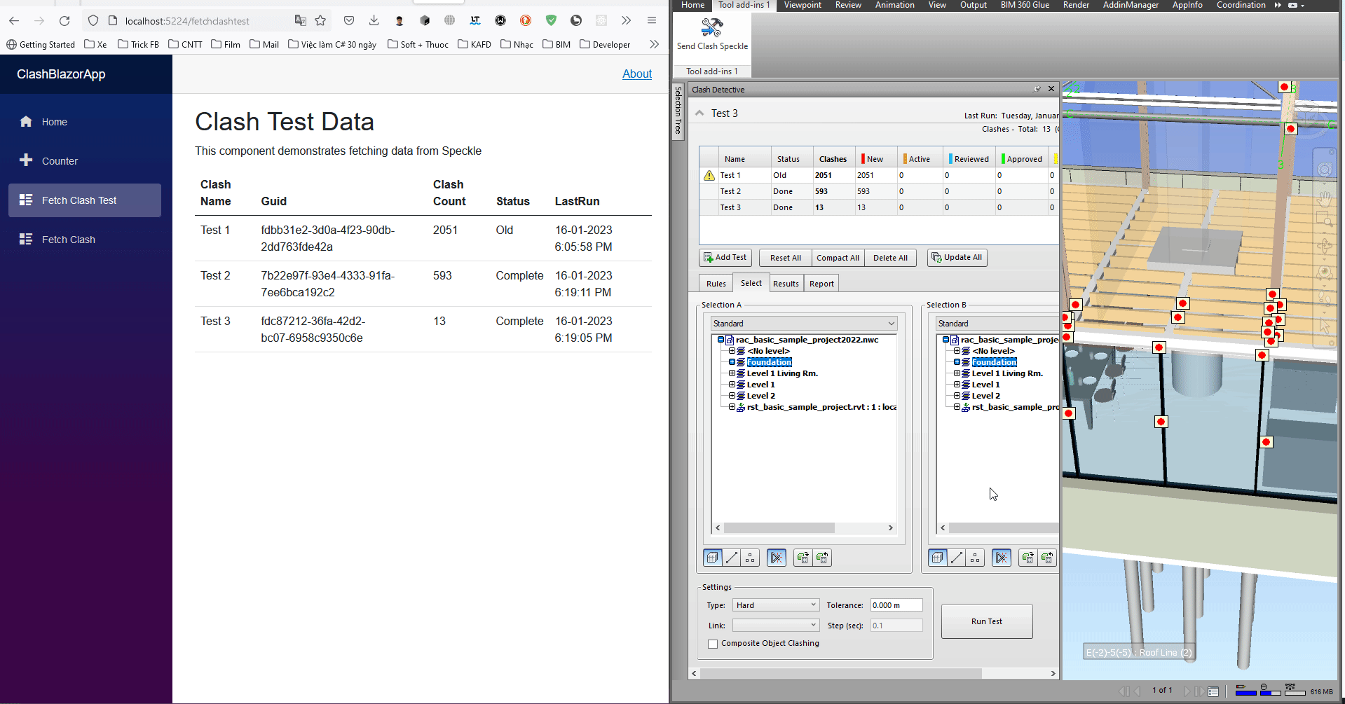The height and width of the screenshot is (704, 1345).
Task: Expand the Level 1 Living Rm. node in Selection A
Action: 732,373
